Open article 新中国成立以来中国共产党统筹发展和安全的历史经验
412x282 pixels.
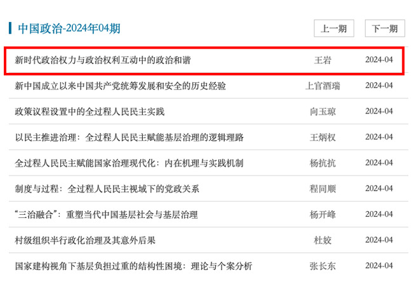[121, 86]
